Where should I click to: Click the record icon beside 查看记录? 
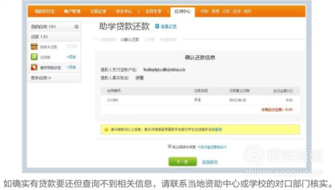[x=157, y=26]
